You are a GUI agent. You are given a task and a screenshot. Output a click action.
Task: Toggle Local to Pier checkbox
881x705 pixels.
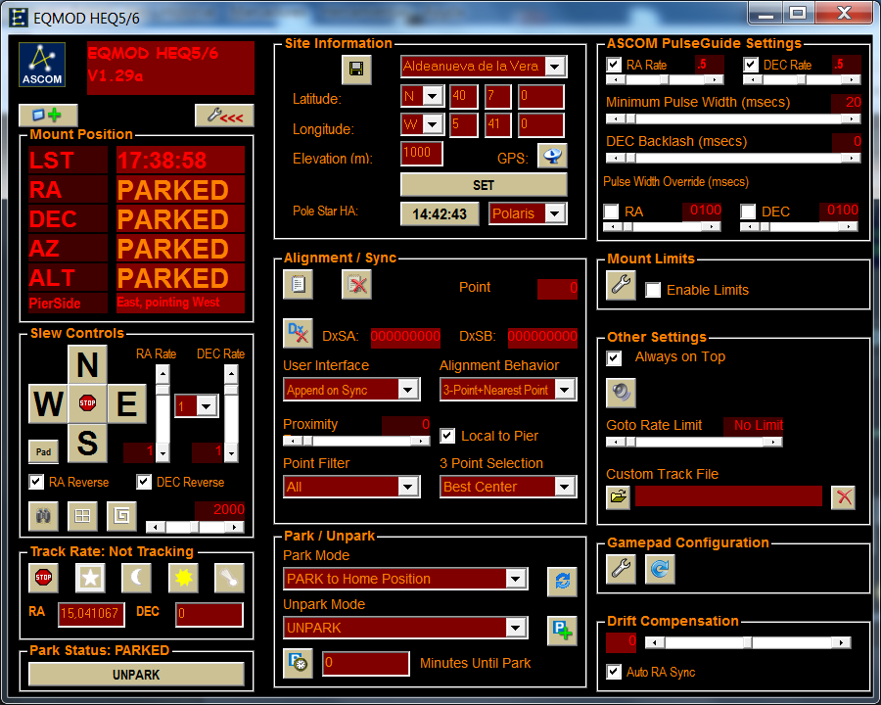[x=447, y=436]
